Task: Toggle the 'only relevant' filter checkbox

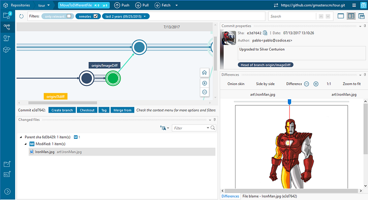Action: (x=69, y=16)
